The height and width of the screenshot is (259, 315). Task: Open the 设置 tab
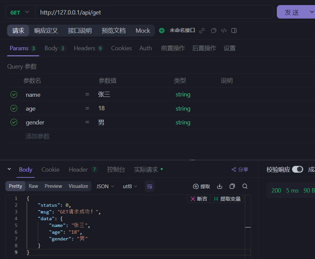coord(230,48)
